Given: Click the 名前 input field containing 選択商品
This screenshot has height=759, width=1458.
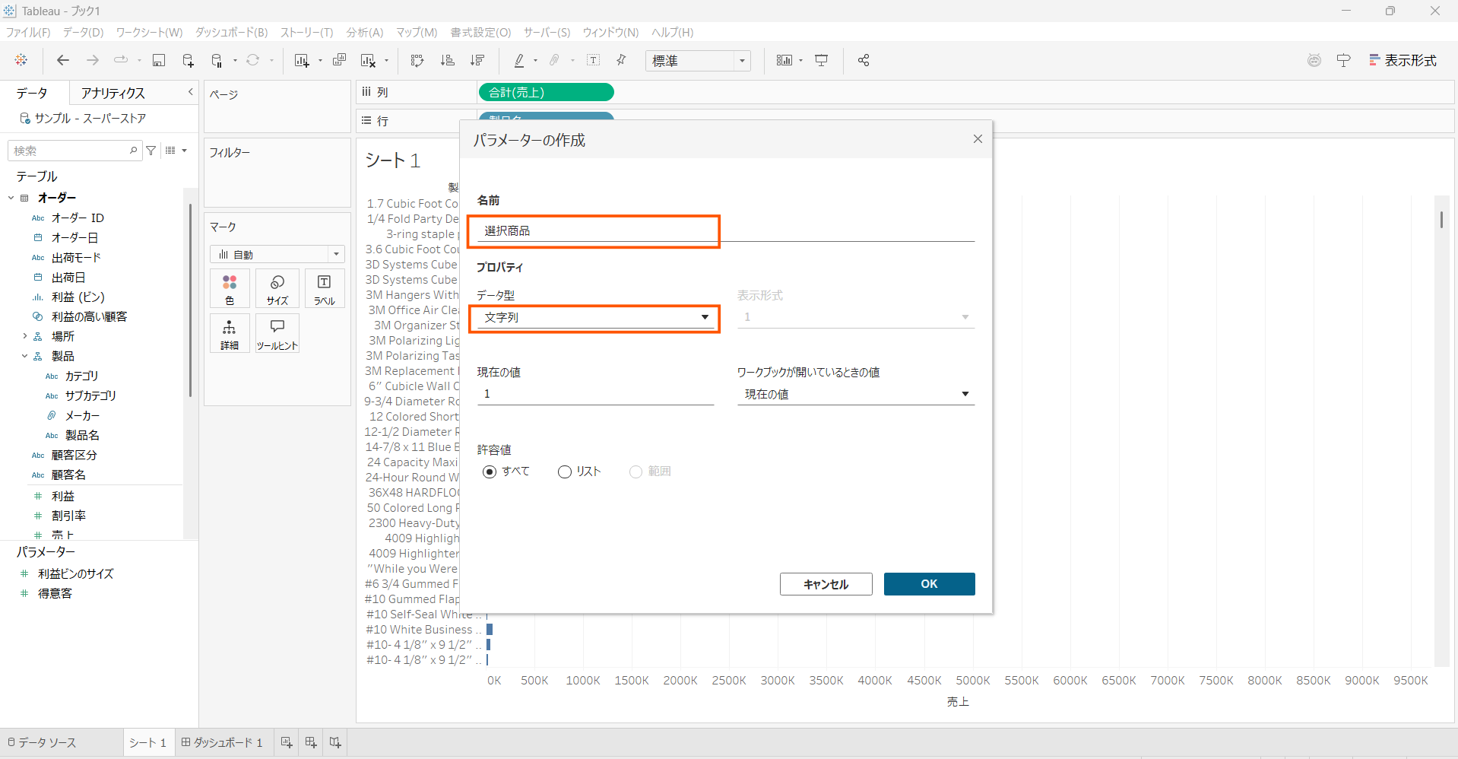Looking at the screenshot, I should pos(593,231).
